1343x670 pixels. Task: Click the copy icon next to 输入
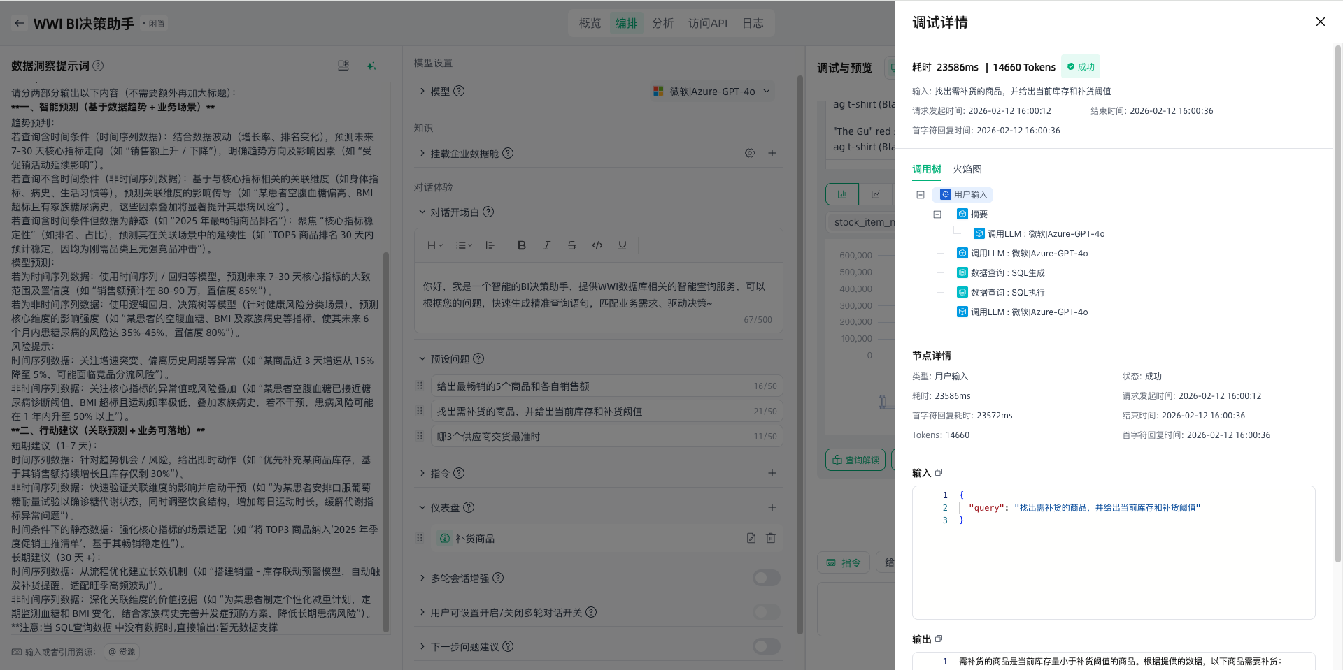[x=939, y=473]
